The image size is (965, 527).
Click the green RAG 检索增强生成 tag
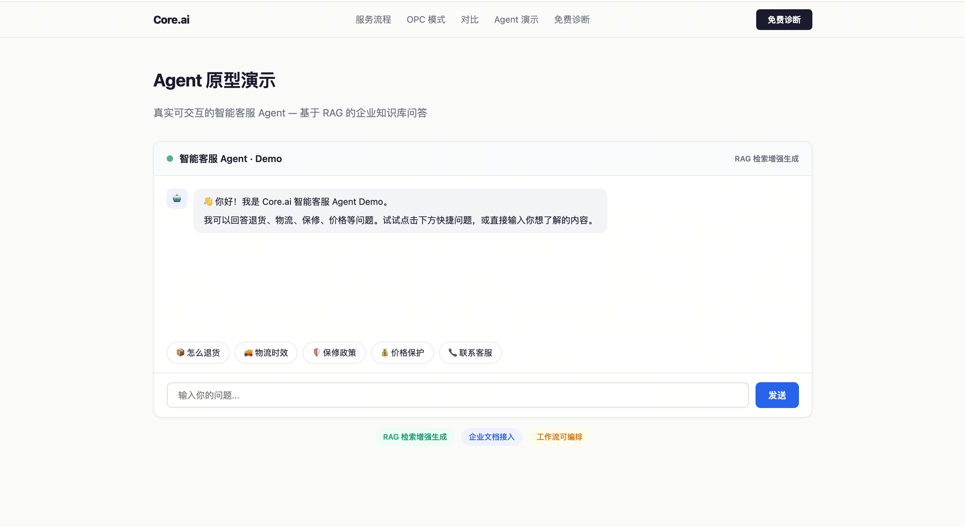(x=415, y=437)
